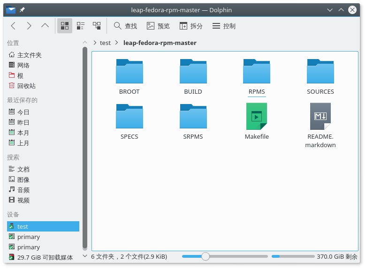This screenshot has width=366, height=269.
Task: Toggle the 预览 preview button
Action: (158, 26)
